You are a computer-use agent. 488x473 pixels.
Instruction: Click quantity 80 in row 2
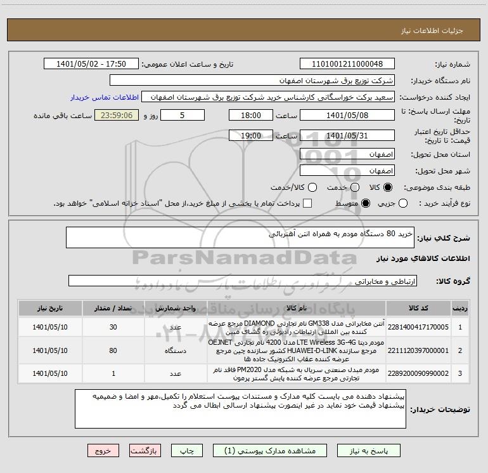click(113, 350)
